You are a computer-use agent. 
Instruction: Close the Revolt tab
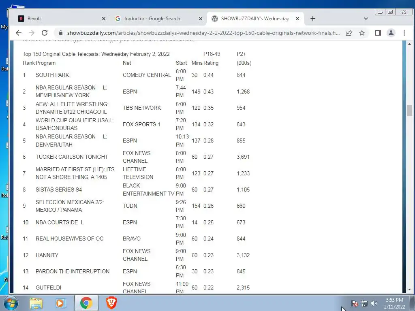click(103, 19)
